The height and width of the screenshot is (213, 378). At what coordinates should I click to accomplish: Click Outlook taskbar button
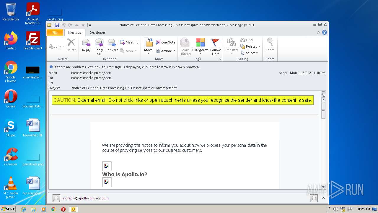pos(73,209)
